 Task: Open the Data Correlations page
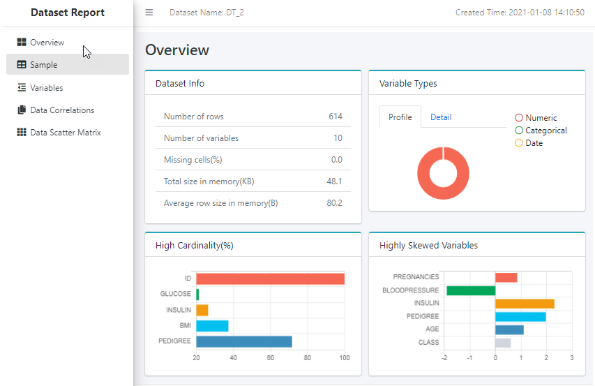tap(62, 110)
